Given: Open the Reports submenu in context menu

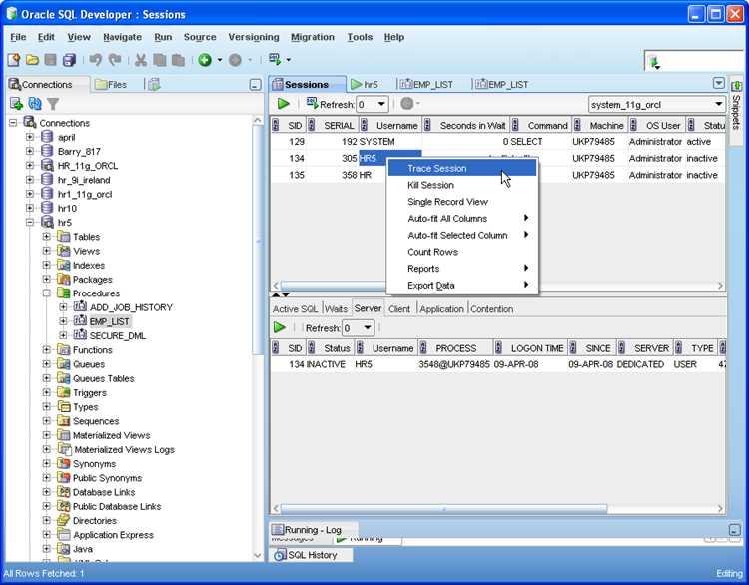Looking at the screenshot, I should pyautogui.click(x=462, y=269).
